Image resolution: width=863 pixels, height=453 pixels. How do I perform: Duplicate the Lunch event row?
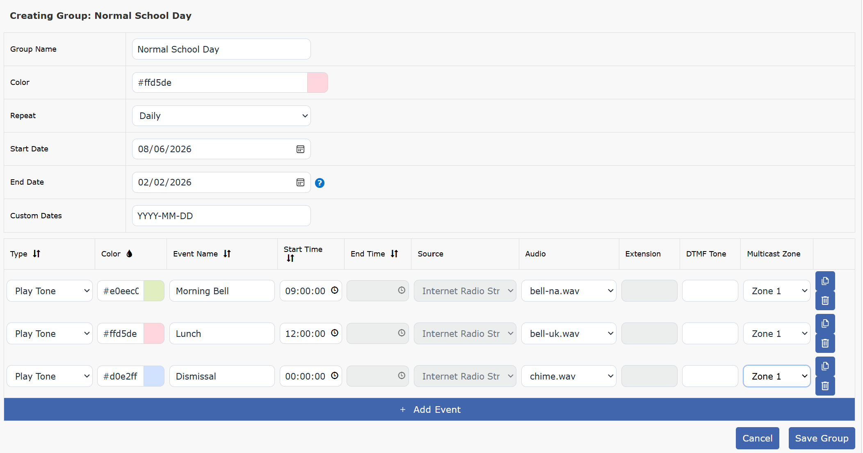pos(825,324)
